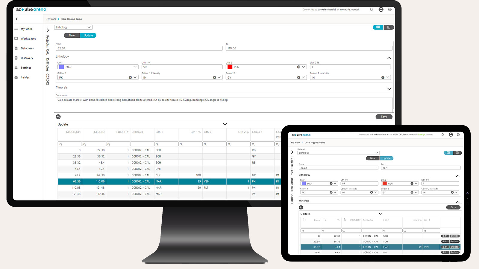The height and width of the screenshot is (269, 479).
Task: Open the user account profile icon
Action: pos(381,9)
